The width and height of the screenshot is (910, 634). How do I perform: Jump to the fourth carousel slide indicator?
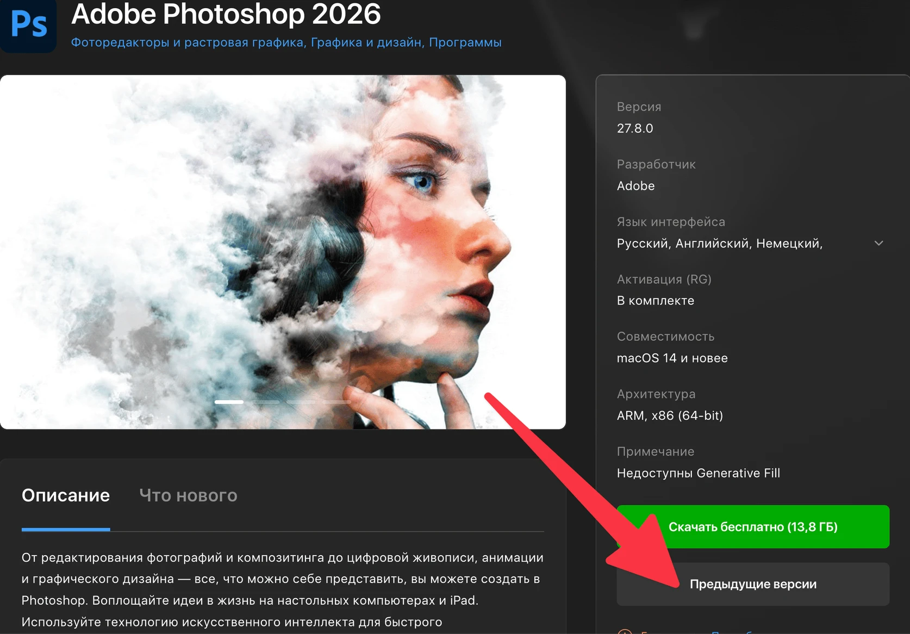pos(336,402)
